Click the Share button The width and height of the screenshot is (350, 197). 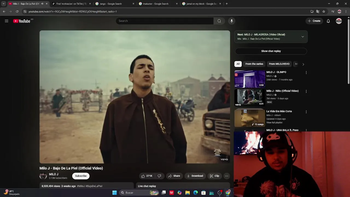pyautogui.click(x=174, y=176)
